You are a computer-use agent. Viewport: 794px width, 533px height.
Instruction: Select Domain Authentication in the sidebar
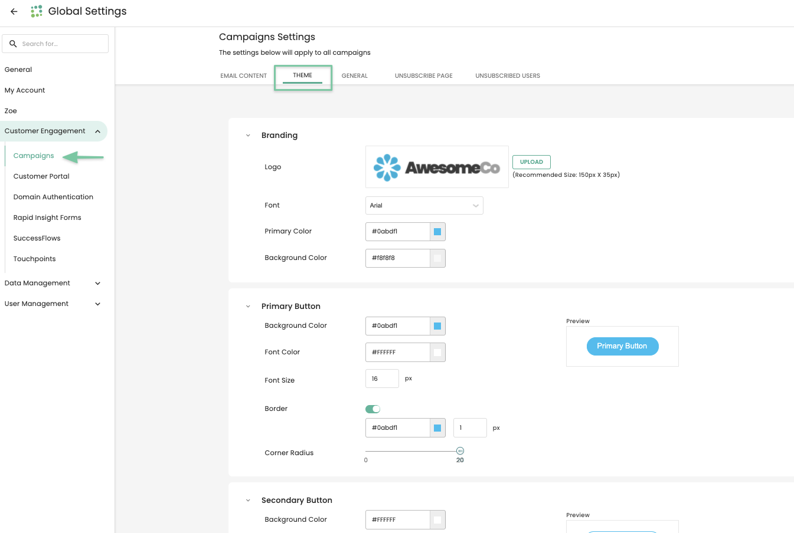[x=53, y=197]
